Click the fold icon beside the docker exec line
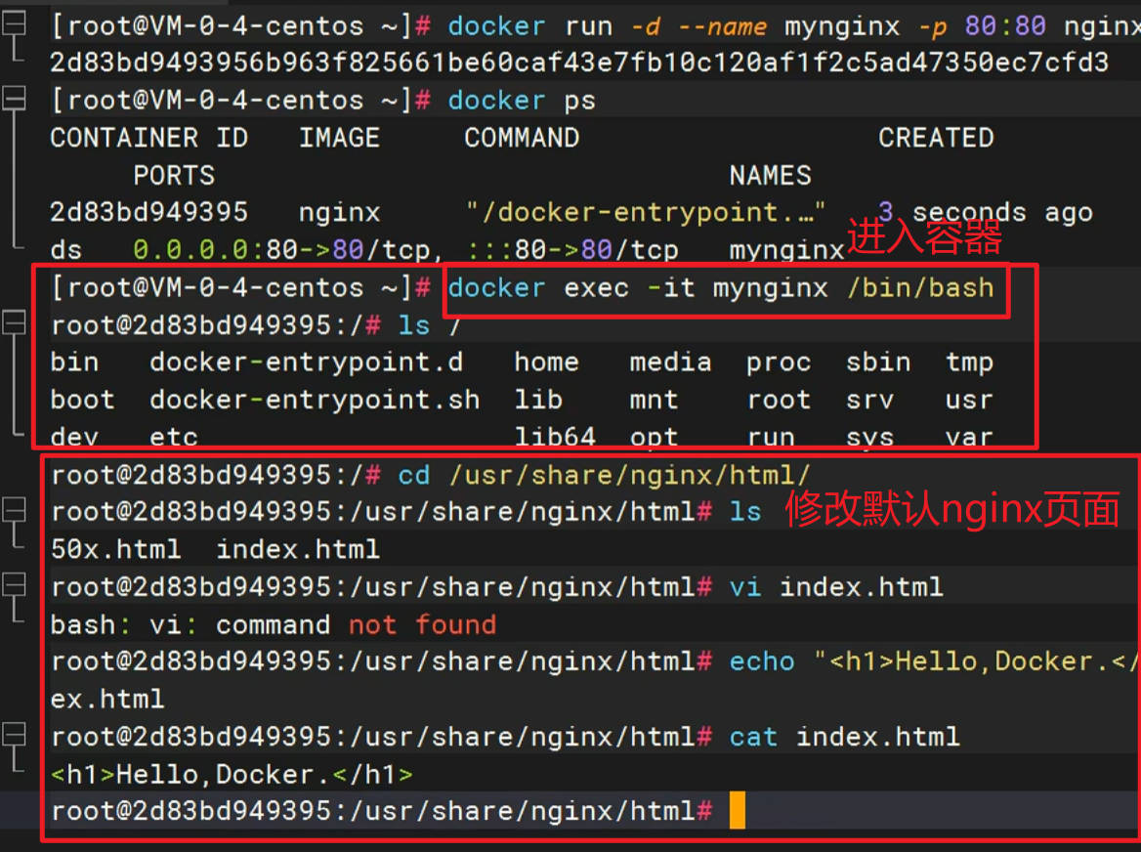The height and width of the screenshot is (852, 1141). tap(12, 322)
